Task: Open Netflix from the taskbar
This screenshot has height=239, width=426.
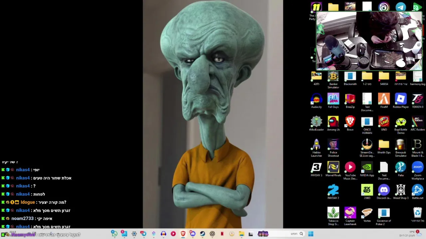Action: click(x=222, y=234)
